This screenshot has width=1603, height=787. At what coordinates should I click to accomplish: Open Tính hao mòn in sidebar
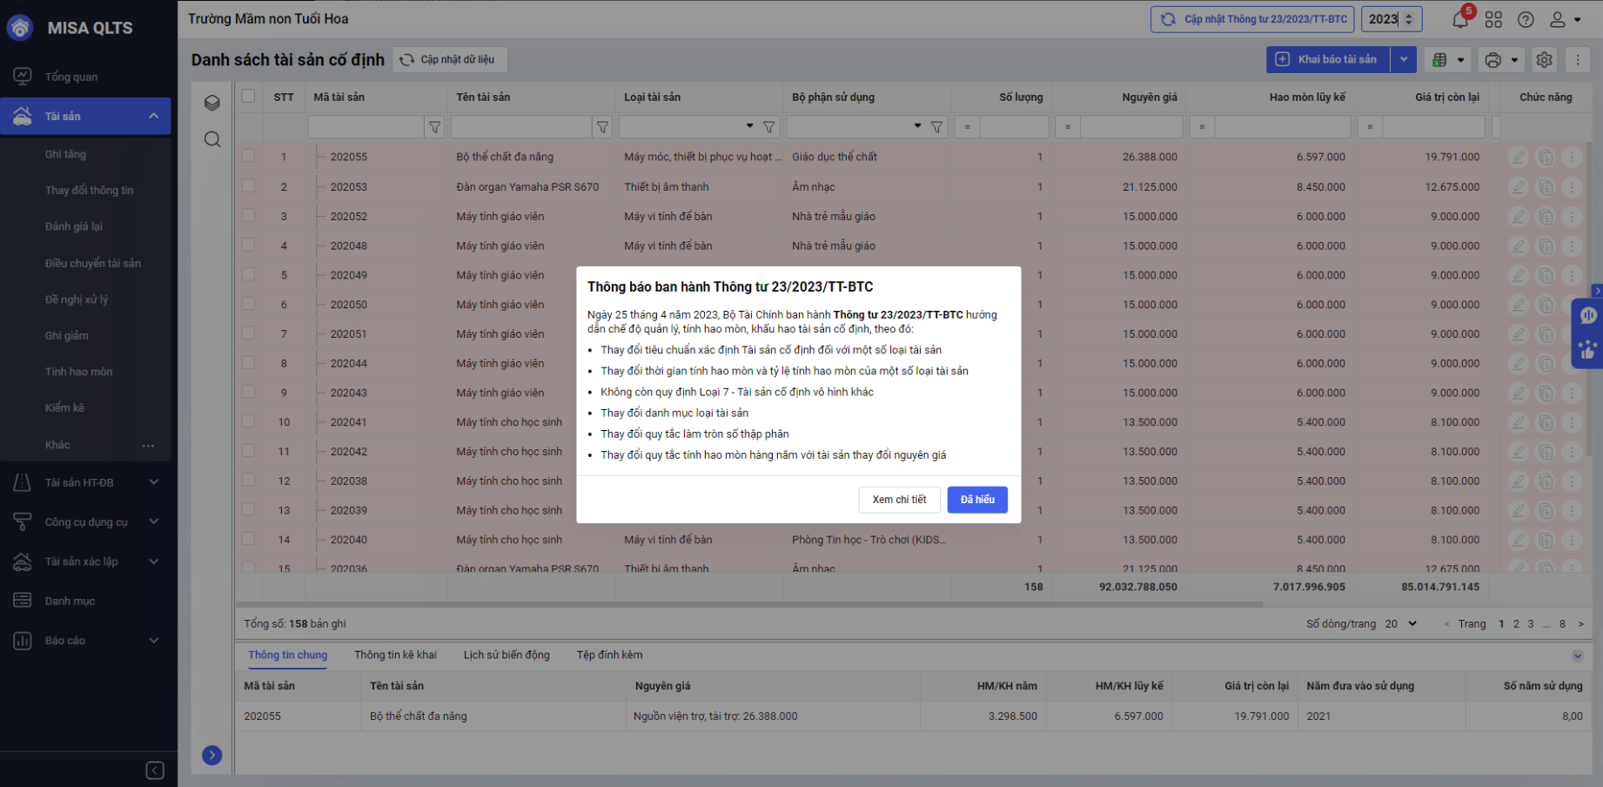tap(78, 372)
